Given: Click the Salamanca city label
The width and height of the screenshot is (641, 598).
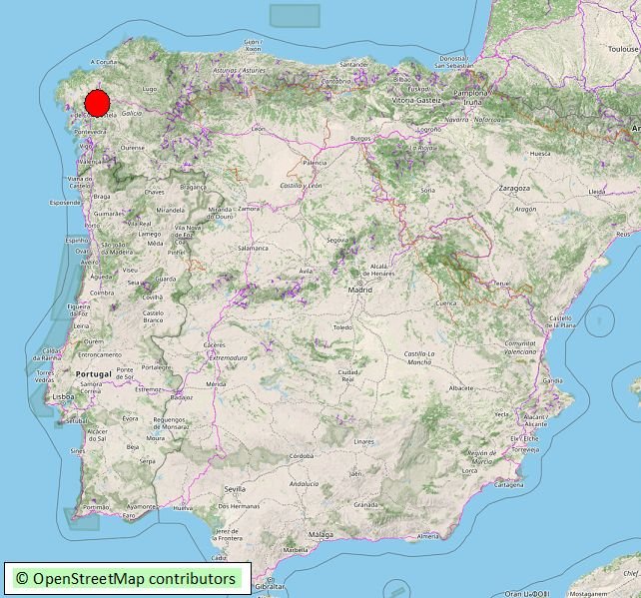Looking at the screenshot, I should (x=253, y=249).
